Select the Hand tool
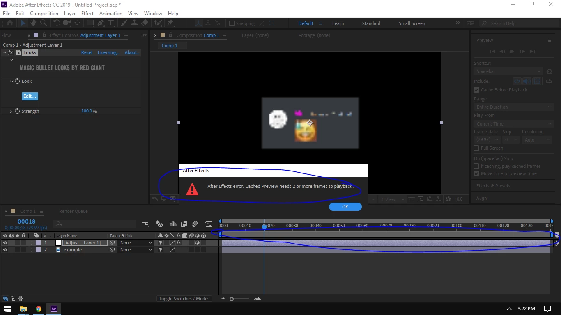The image size is (561, 315). click(33, 23)
